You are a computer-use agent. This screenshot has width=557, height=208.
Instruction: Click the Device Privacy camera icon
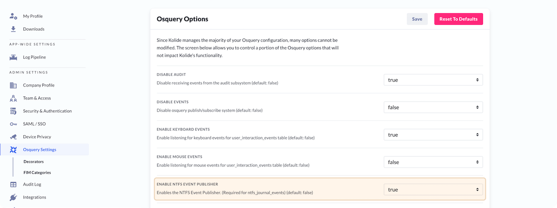tap(13, 137)
